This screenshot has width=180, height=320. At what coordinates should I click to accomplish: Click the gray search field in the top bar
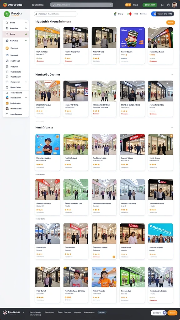(x=82, y=5)
